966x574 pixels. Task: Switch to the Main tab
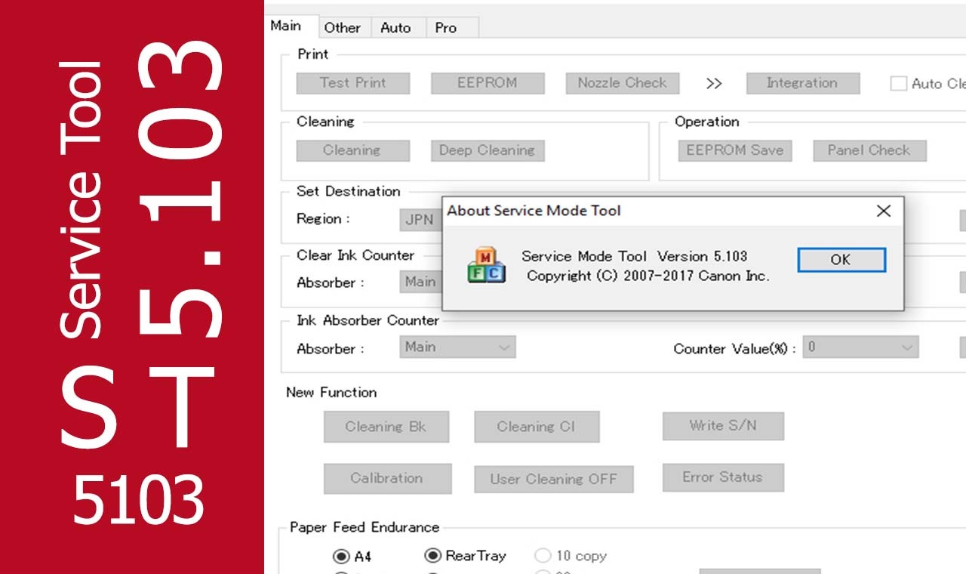click(x=286, y=26)
